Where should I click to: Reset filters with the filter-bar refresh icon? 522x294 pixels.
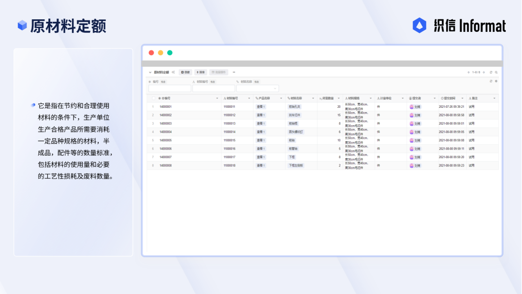[x=491, y=81]
